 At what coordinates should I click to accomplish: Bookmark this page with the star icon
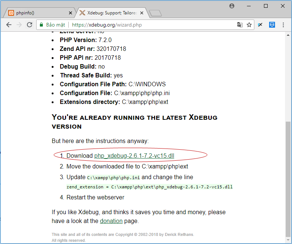249,25
